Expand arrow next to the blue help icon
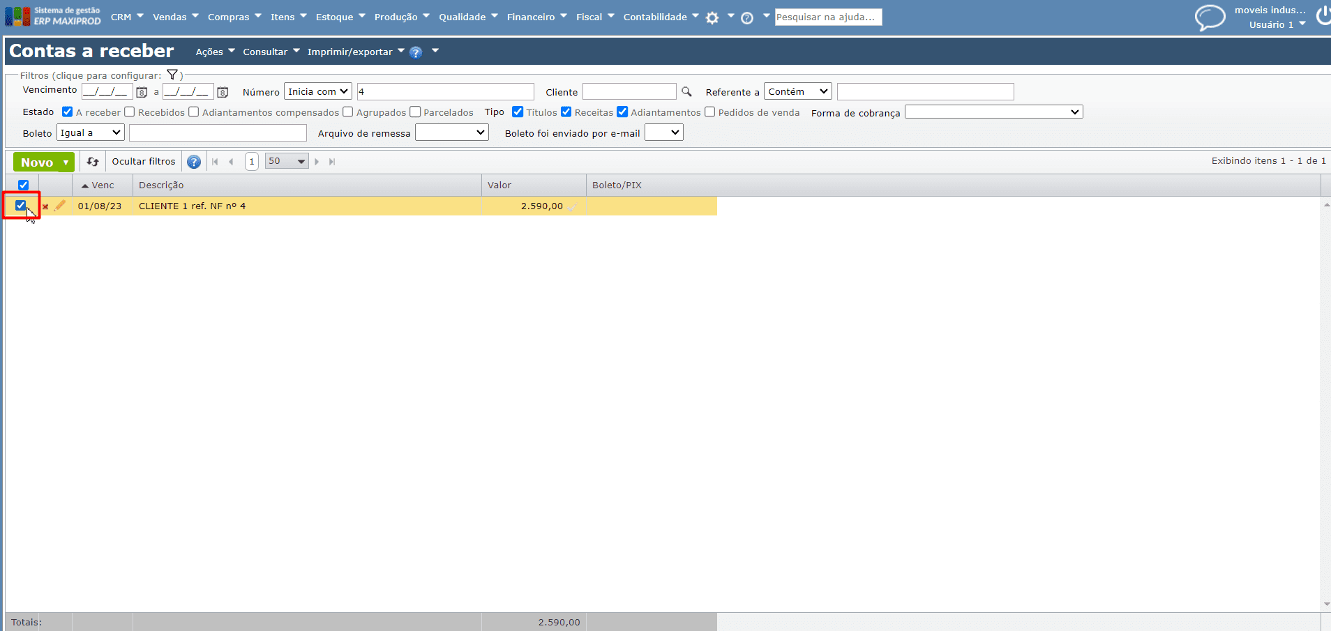1331x631 pixels. (435, 50)
